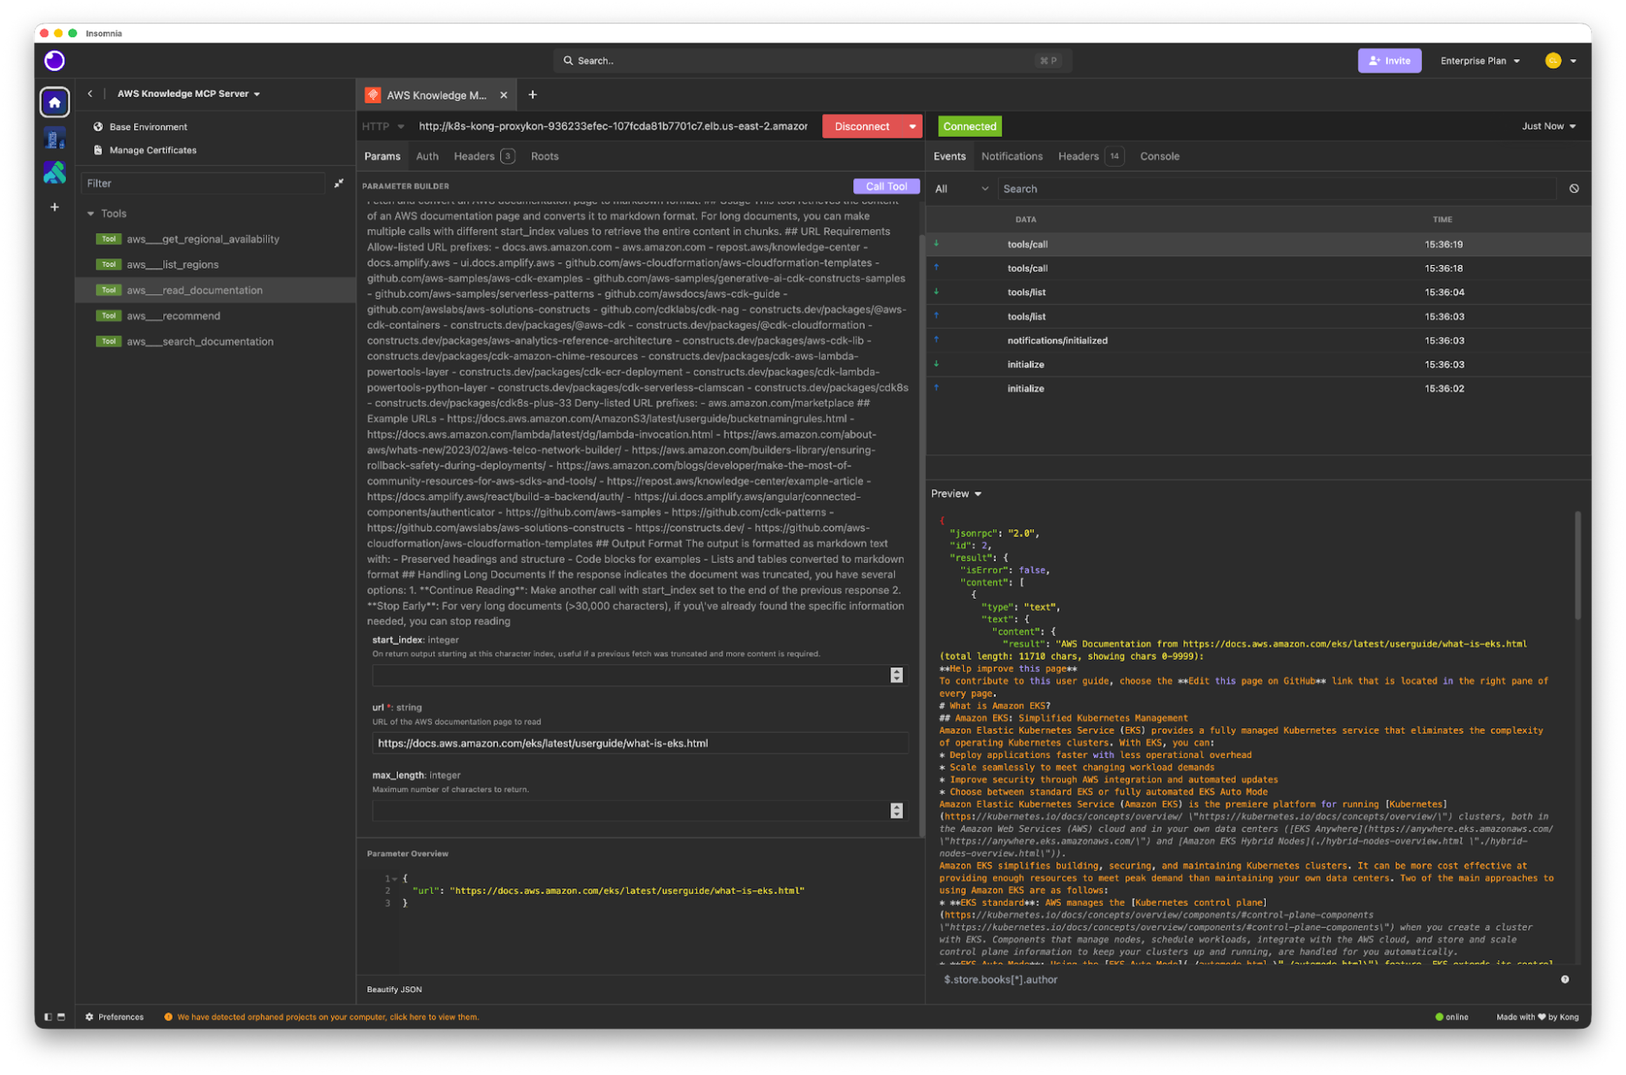Screen dimensions: 1626x1075
Task: Click the preview pane vertical scrollbar
Action: click(1576, 566)
